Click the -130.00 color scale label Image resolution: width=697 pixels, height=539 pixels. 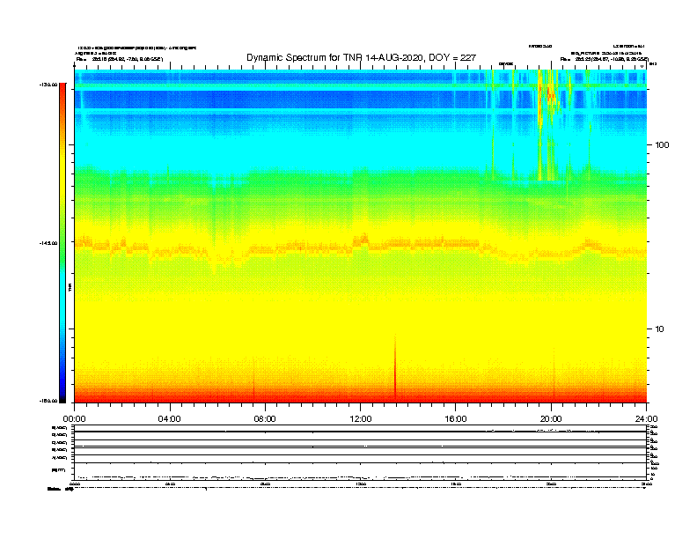click(x=48, y=85)
